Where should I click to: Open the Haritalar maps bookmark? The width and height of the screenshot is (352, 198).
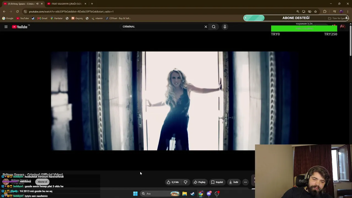56,18
